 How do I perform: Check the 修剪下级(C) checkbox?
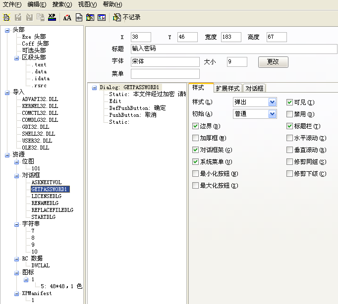pos(289,173)
